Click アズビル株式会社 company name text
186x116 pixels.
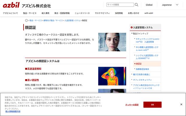(36, 6)
